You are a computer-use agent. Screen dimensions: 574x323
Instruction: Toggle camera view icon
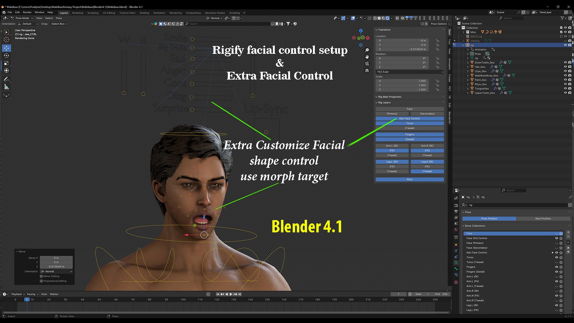pos(367,64)
